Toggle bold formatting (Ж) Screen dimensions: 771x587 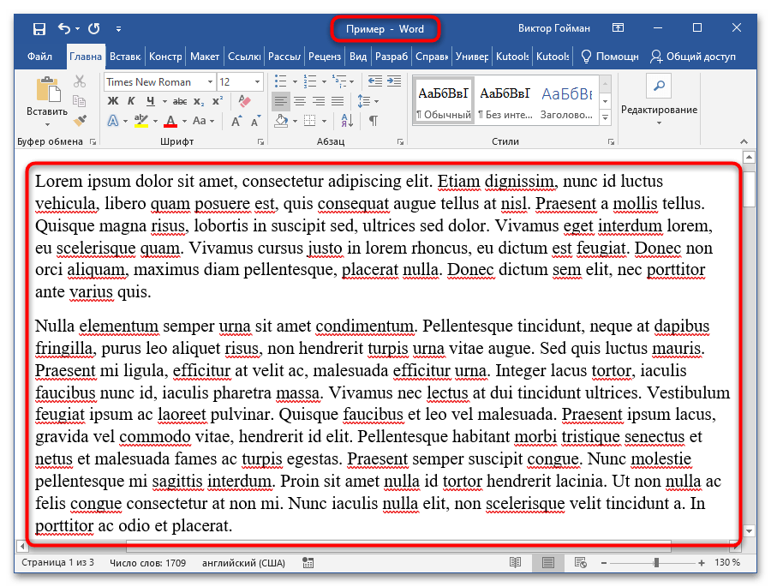coord(113,101)
